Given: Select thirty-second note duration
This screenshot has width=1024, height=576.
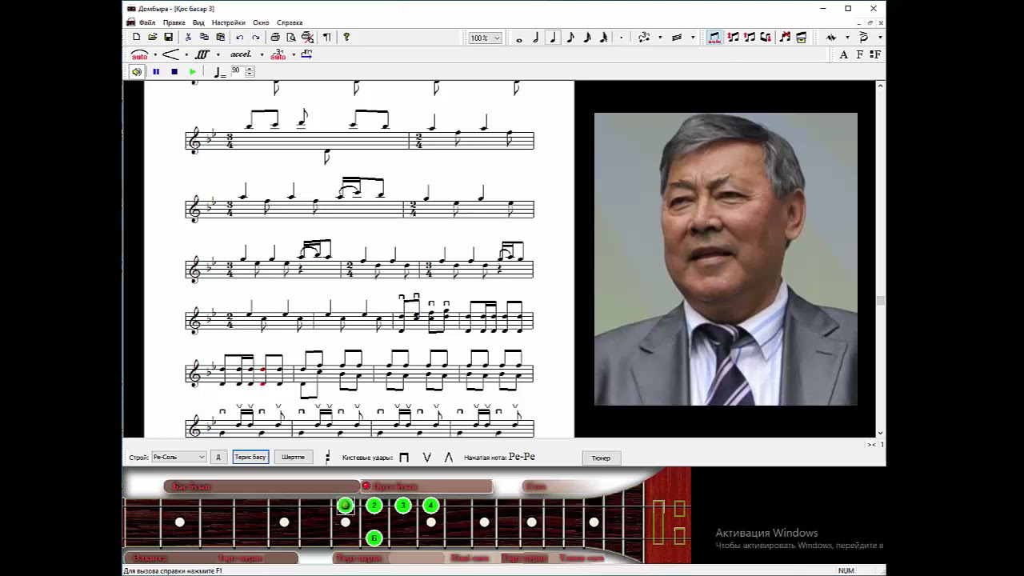Looking at the screenshot, I should pyautogui.click(x=603, y=38).
